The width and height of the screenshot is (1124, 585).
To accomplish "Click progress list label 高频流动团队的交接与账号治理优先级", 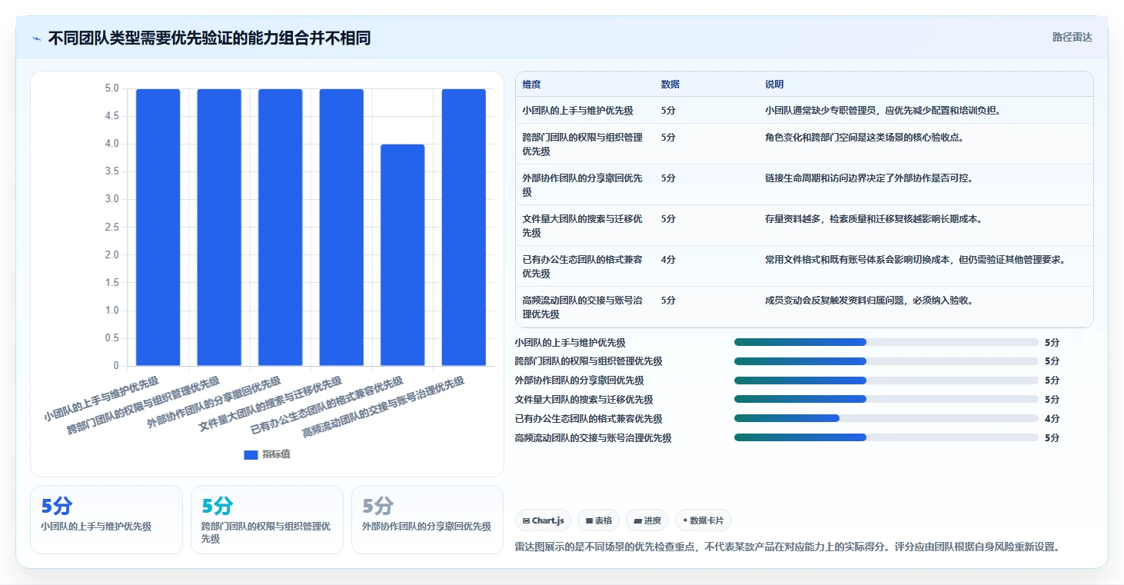I will click(593, 438).
